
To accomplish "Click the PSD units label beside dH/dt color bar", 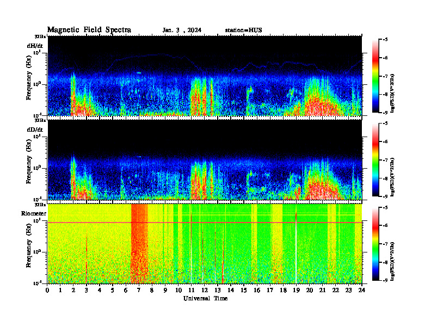I will [393, 93].
